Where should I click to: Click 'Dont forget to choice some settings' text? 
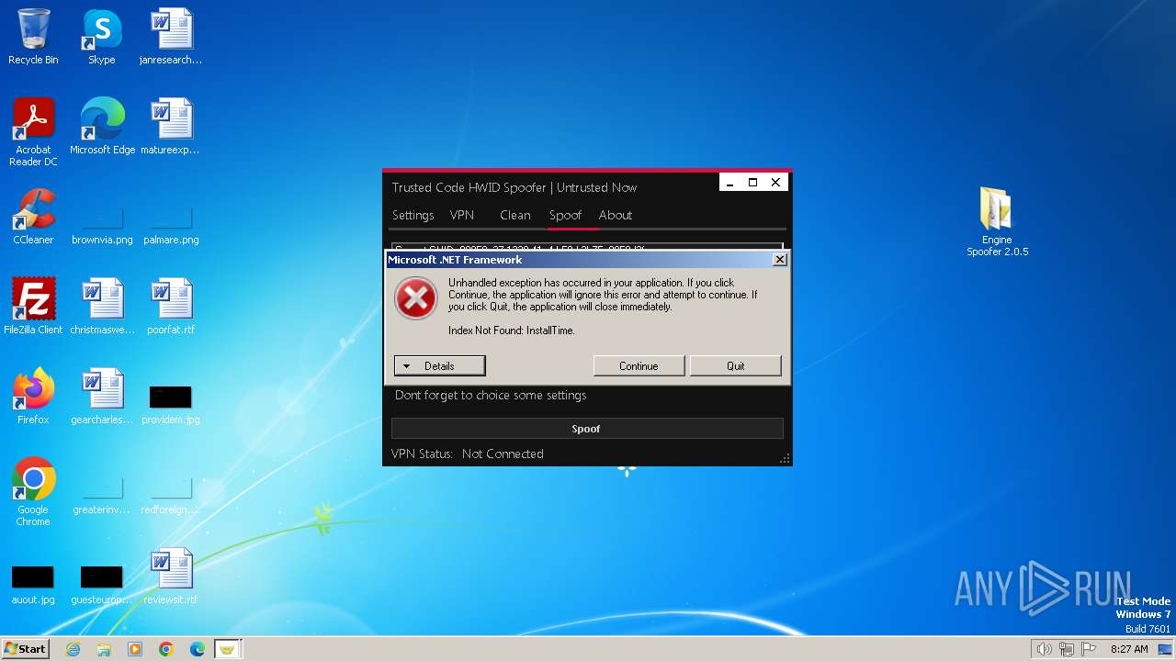click(491, 396)
